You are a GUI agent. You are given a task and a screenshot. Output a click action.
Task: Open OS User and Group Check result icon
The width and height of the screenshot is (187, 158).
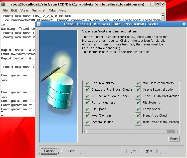coord(87,96)
